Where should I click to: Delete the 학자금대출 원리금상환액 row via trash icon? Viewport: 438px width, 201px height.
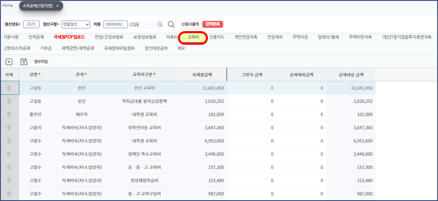click(x=9, y=101)
